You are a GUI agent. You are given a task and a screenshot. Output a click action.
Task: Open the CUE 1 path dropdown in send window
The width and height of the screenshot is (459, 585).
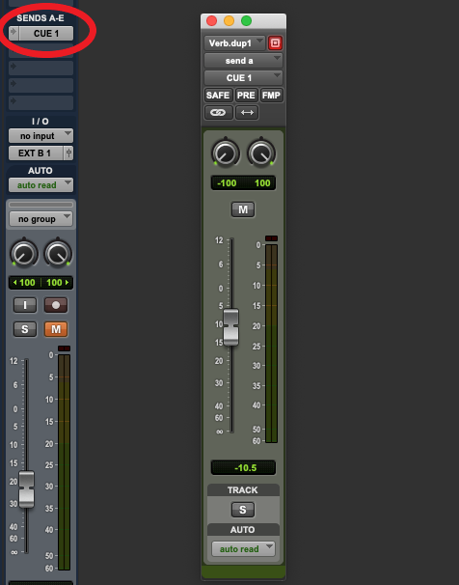pyautogui.click(x=243, y=77)
